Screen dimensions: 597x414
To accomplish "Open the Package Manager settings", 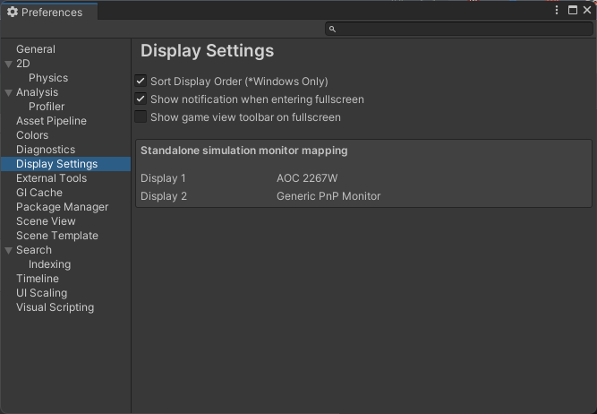I will coord(62,207).
